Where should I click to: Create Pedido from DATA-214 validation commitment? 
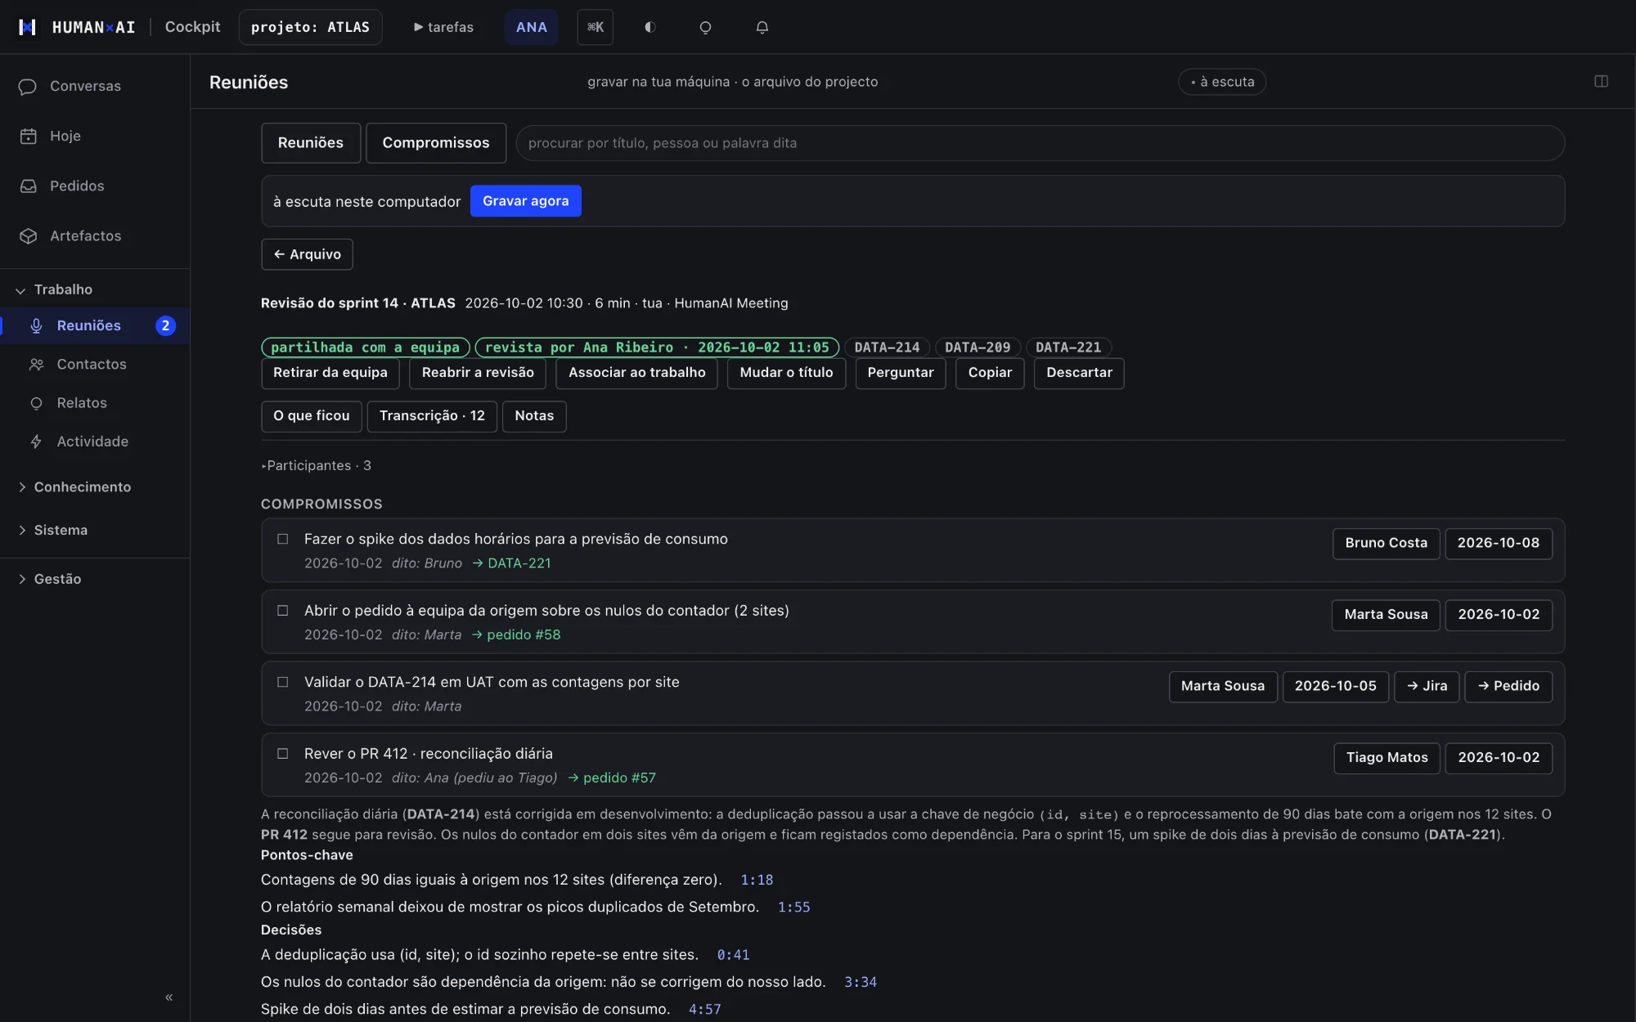1508,687
